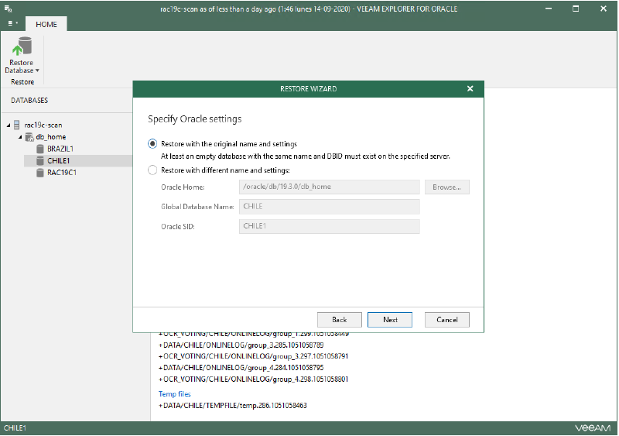The image size is (619, 436).
Task: Collapse the rac19c-scan tree node
Action: 9,125
